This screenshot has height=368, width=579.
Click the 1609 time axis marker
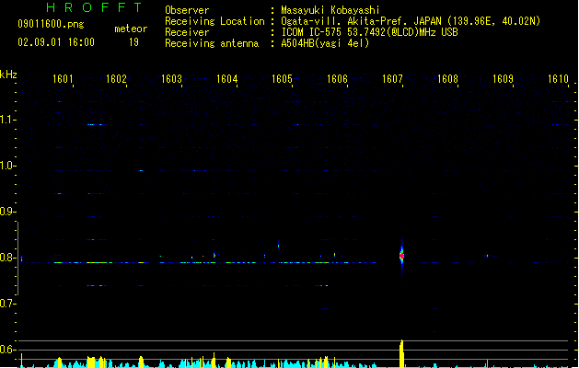[503, 79]
